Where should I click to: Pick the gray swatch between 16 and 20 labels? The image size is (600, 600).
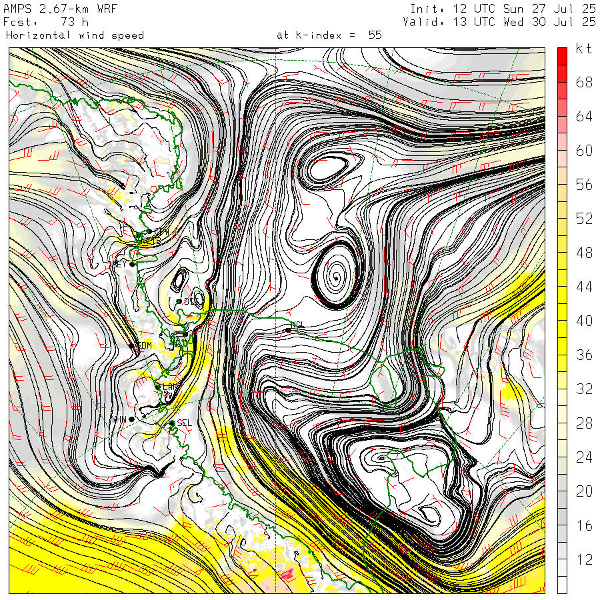click(x=562, y=500)
